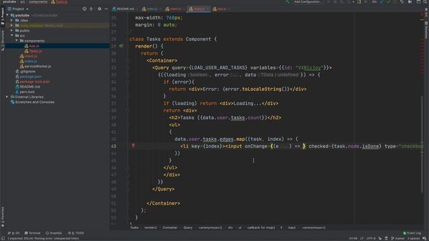Collapse the src folder
Screen dimensions: 429x241
(12, 35)
